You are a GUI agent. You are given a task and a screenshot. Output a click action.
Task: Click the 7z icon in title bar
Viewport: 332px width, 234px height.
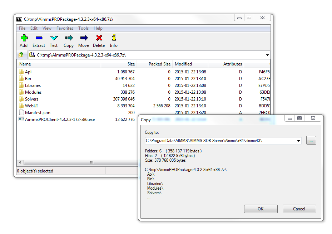19,19
